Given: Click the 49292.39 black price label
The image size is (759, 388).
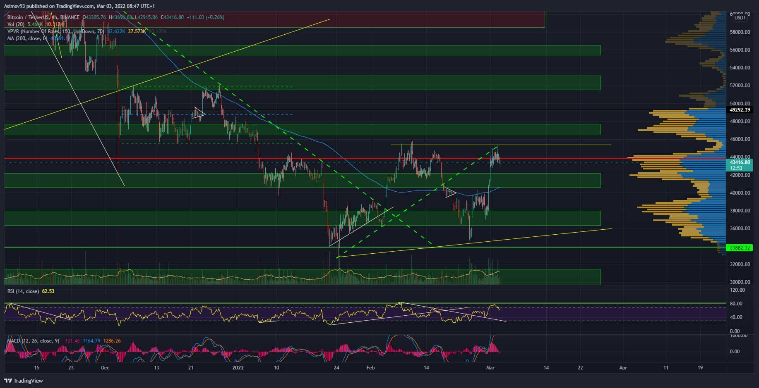Looking at the screenshot, I should [x=740, y=110].
